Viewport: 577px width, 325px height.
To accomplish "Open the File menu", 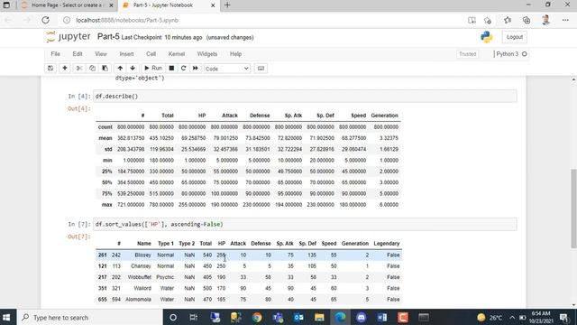I will point(56,54).
